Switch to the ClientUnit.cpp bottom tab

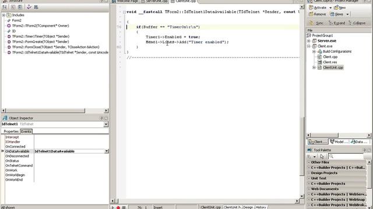pyautogui.click(x=210, y=207)
